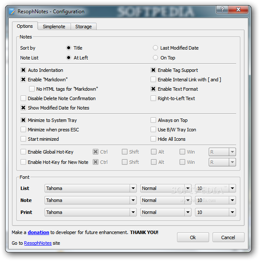Image resolution: width=260 pixels, height=261 pixels.
Task: Toggle Ctrl for Global Hot-Key row
Action: [95, 152]
